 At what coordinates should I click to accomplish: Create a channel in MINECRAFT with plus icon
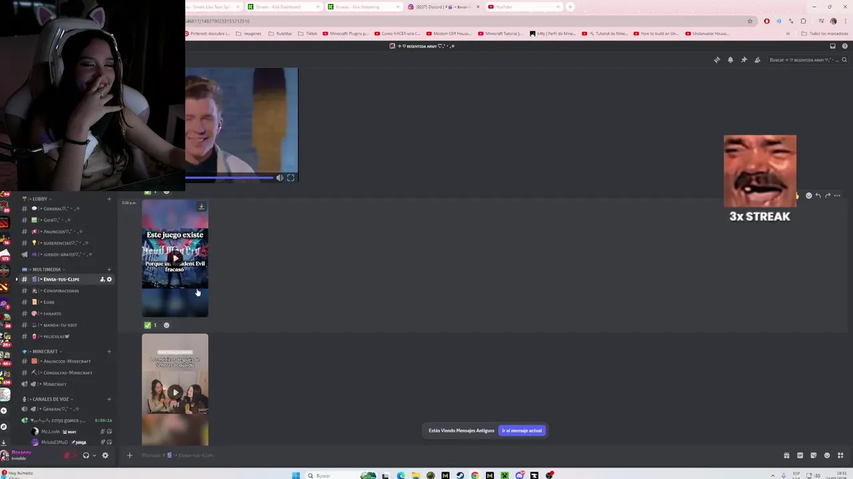109,351
